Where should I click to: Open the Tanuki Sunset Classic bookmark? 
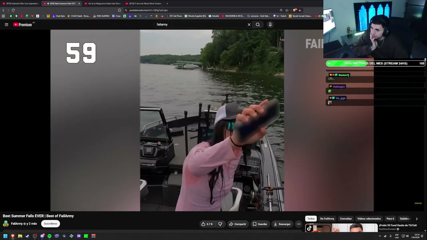pyautogui.click(x=300, y=16)
